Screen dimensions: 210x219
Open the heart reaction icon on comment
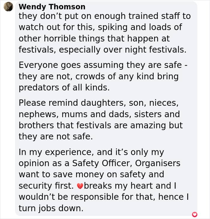[x=195, y=214]
